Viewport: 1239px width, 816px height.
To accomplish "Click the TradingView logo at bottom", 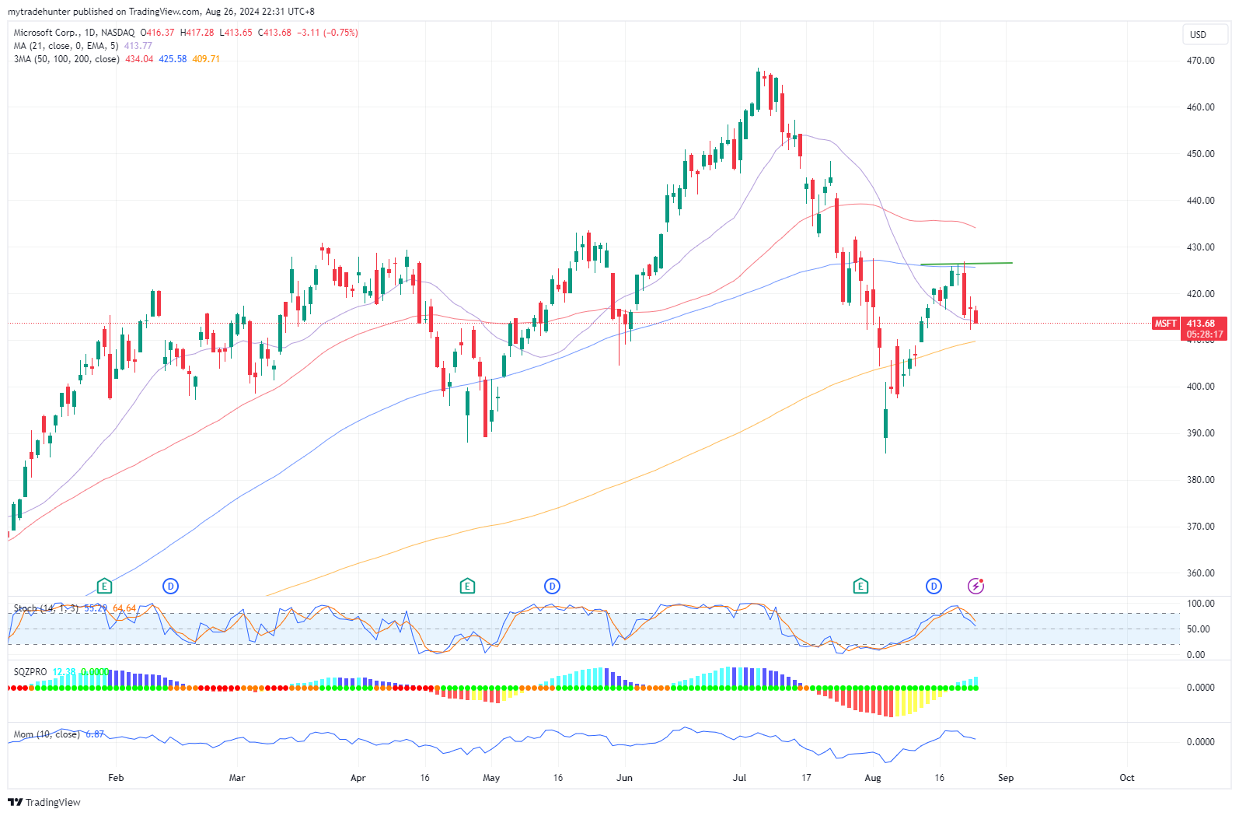I will 44,802.
